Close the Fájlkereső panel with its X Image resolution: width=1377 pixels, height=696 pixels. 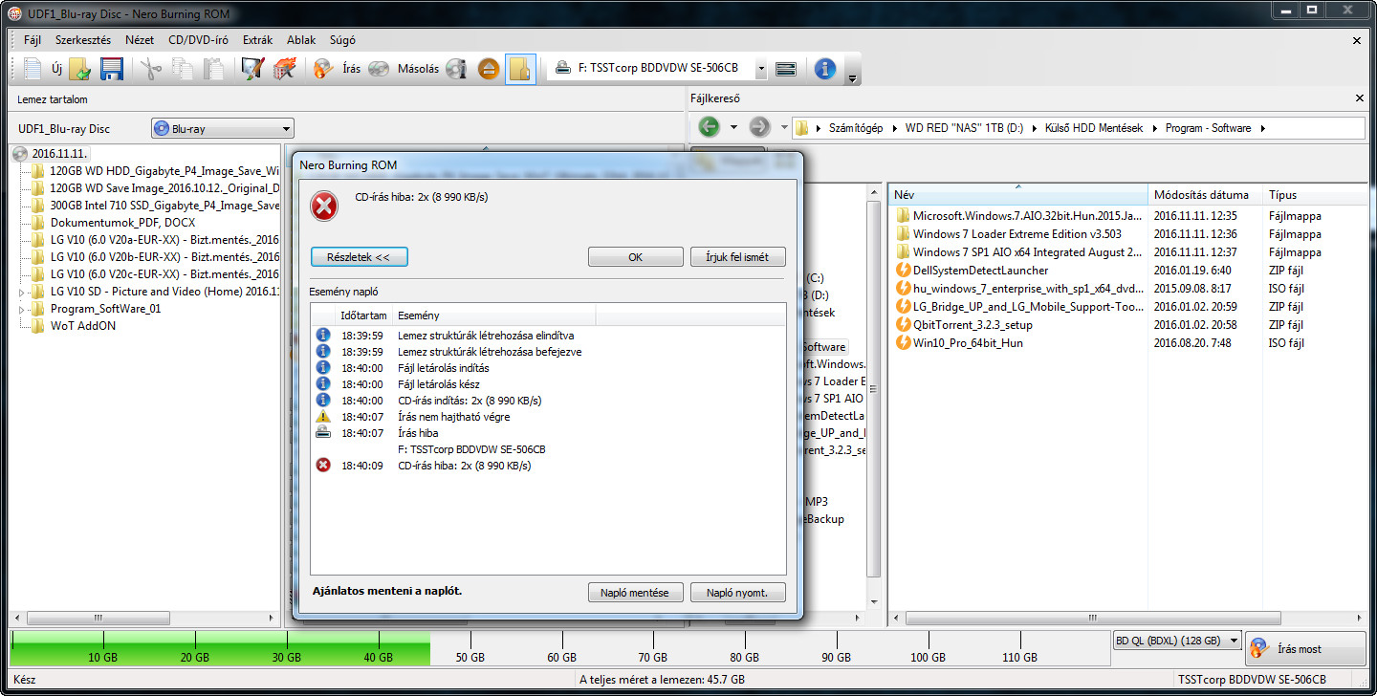point(1360,98)
